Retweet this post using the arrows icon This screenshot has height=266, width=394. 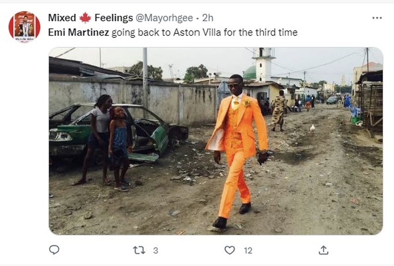139,250
